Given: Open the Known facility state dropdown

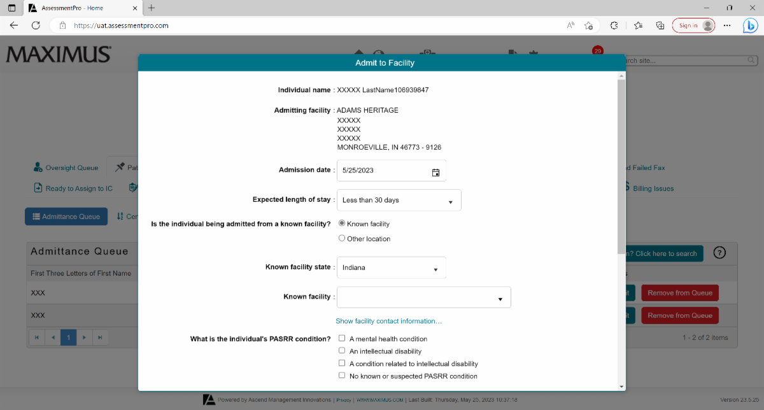Looking at the screenshot, I should click(391, 268).
